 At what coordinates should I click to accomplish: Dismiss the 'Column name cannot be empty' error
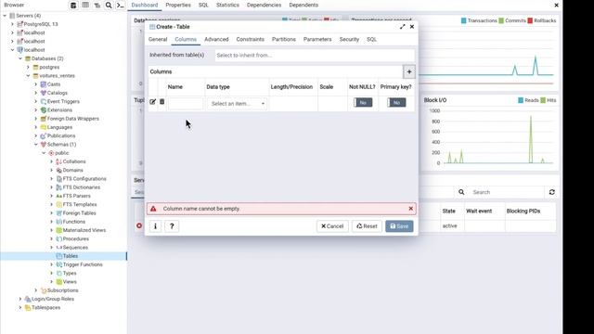coord(410,208)
